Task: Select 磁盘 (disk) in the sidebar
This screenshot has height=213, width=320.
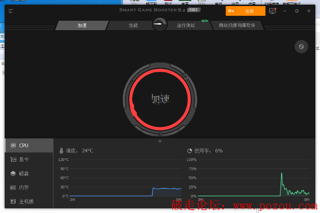Action: [x=29, y=174]
